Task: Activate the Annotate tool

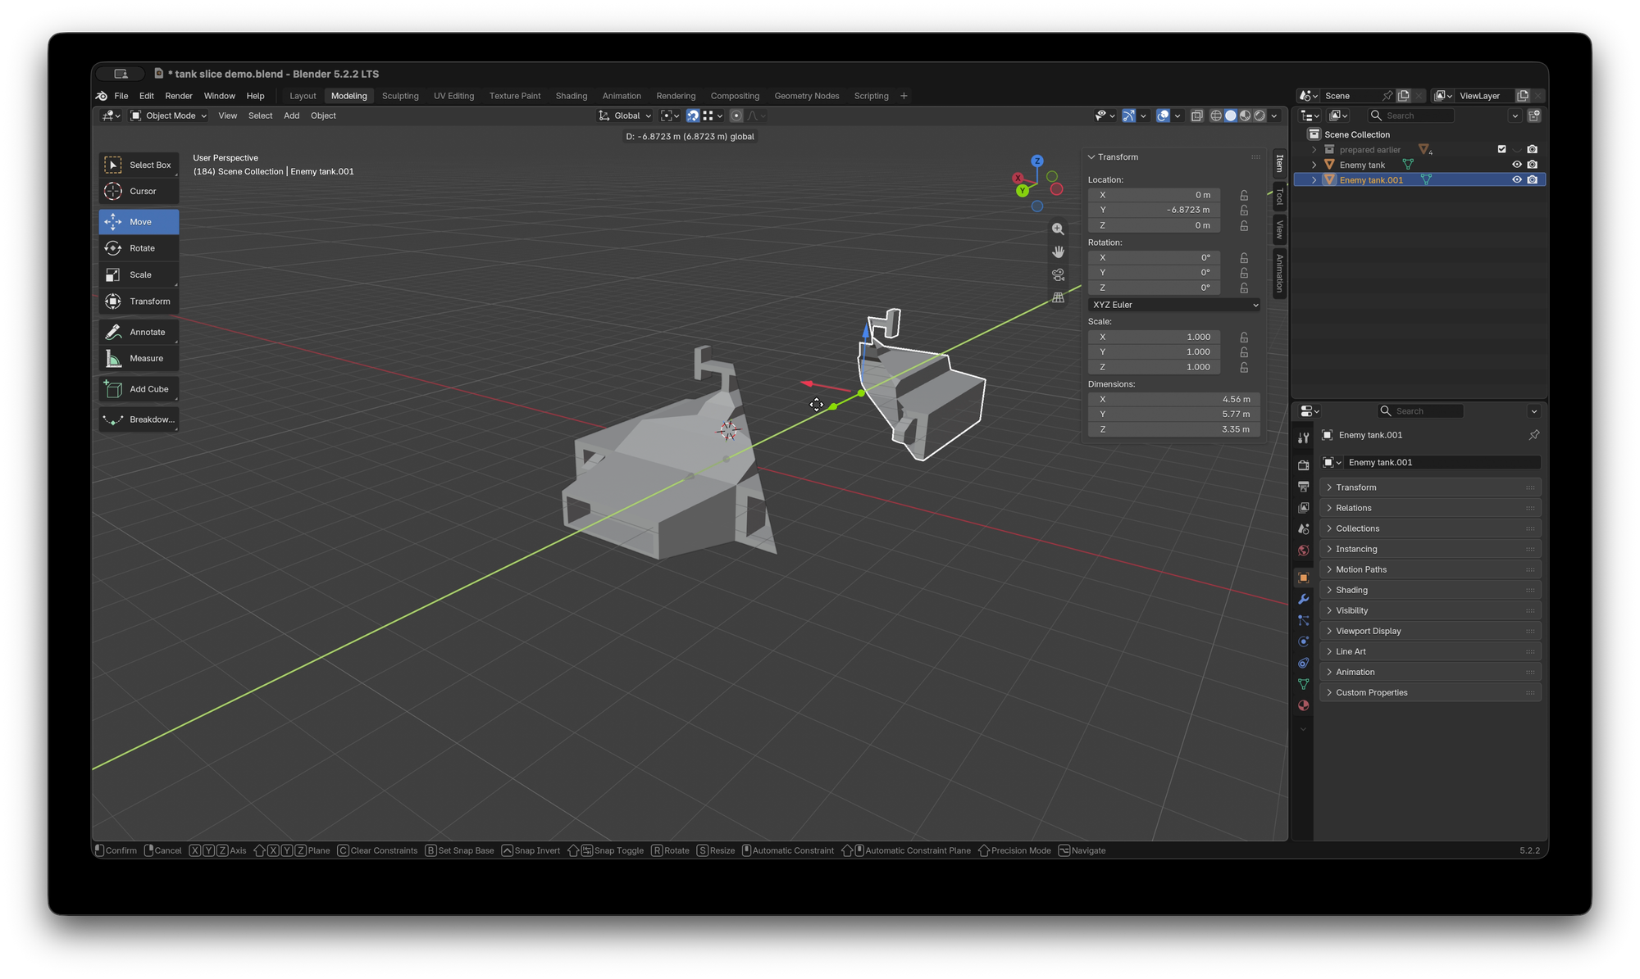Action: pyautogui.click(x=139, y=332)
